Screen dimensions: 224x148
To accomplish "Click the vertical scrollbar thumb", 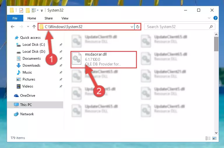I will coord(216,44).
